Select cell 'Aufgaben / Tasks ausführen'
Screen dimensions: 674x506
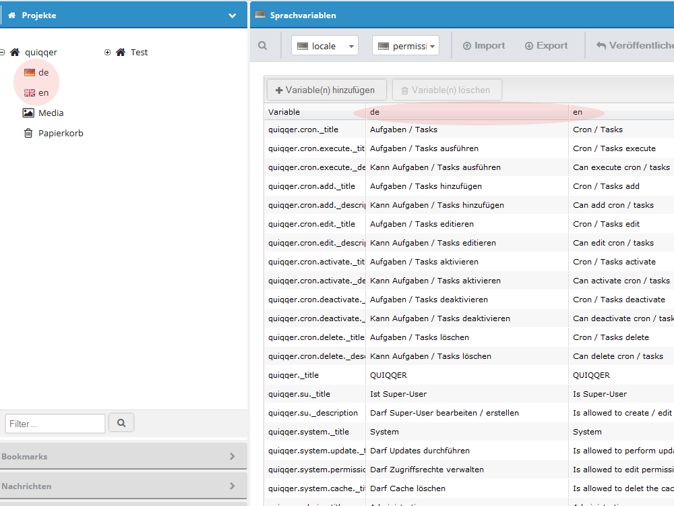point(467,148)
